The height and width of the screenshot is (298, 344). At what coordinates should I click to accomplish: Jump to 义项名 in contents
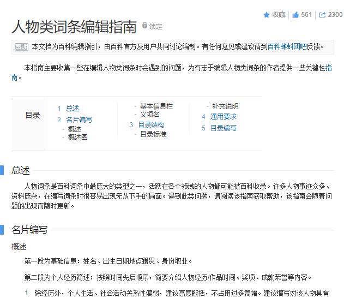tap(150, 115)
